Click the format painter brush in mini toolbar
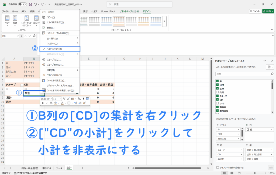276x175 pixels. [84, 103]
